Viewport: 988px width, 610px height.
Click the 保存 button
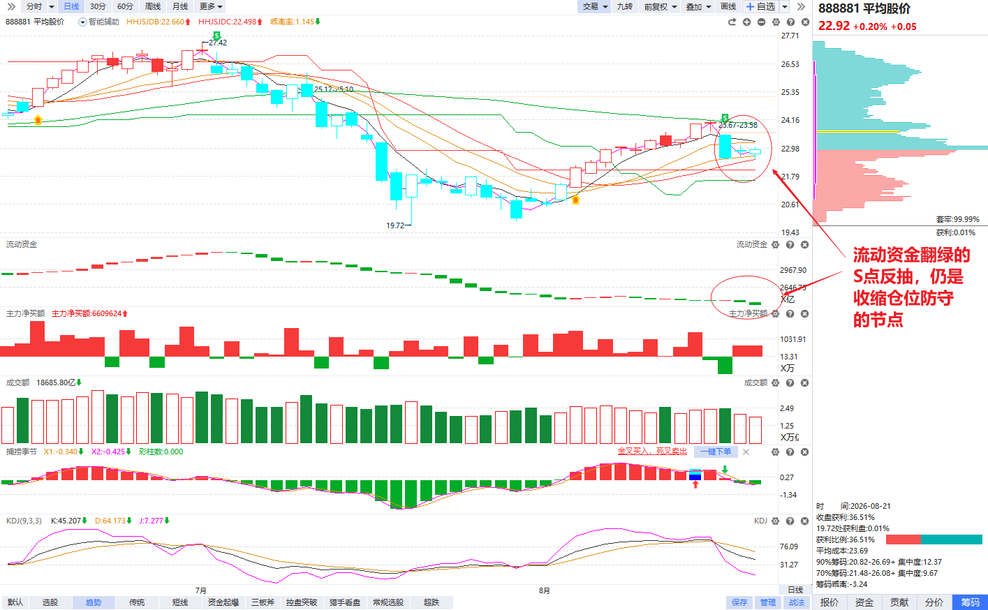(739, 602)
